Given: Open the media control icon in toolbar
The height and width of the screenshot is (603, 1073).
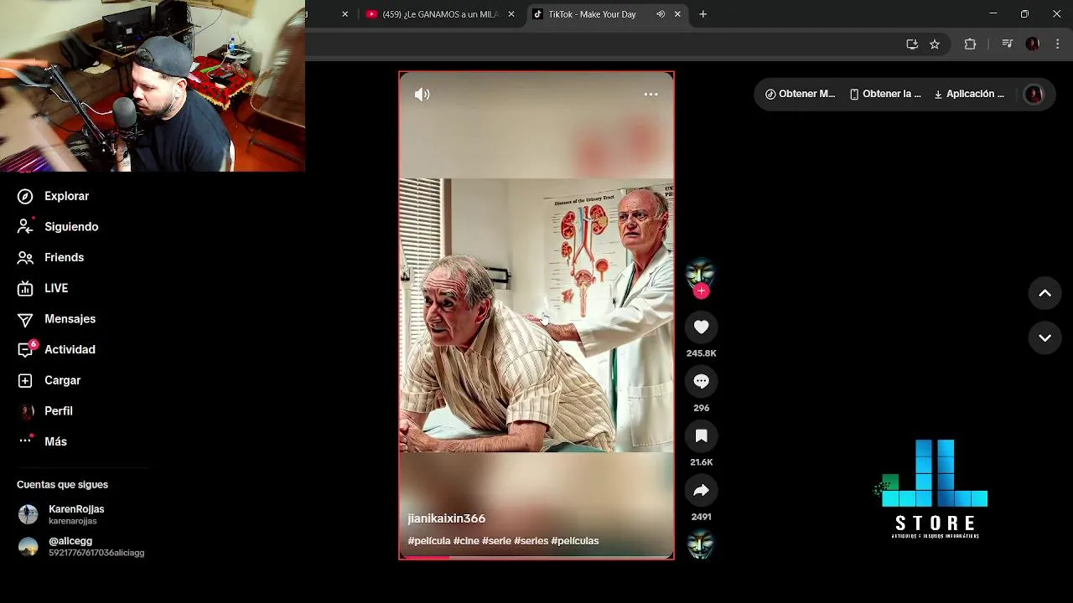Looking at the screenshot, I should click(1008, 44).
